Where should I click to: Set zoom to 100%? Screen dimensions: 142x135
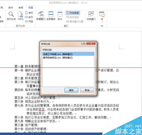click(x=20, y=16)
